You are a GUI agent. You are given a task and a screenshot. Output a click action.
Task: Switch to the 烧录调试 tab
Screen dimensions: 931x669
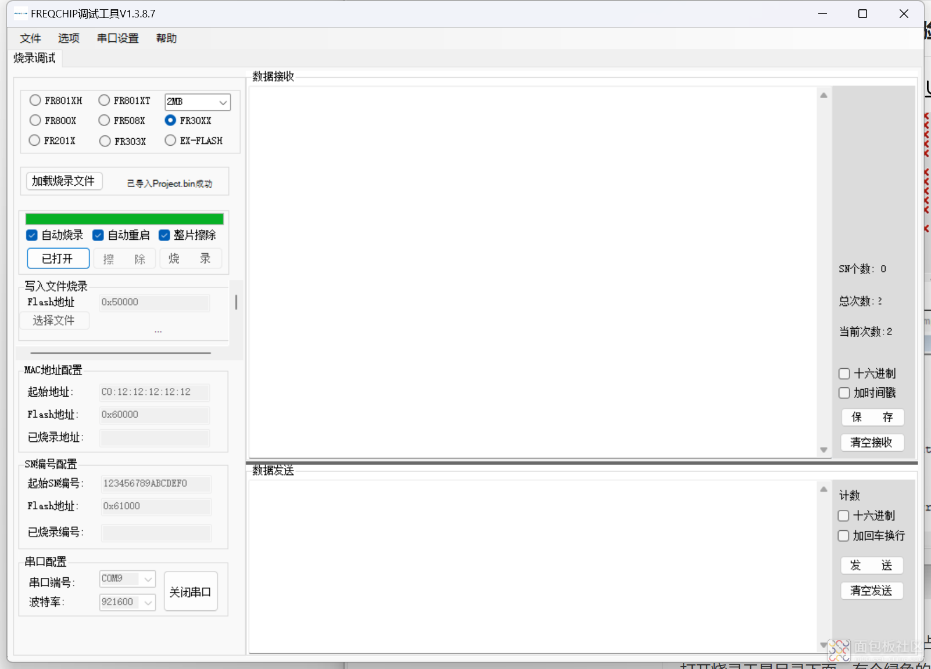coord(35,58)
